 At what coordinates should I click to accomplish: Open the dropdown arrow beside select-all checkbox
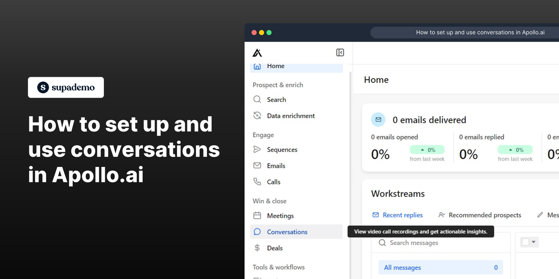tap(534, 242)
